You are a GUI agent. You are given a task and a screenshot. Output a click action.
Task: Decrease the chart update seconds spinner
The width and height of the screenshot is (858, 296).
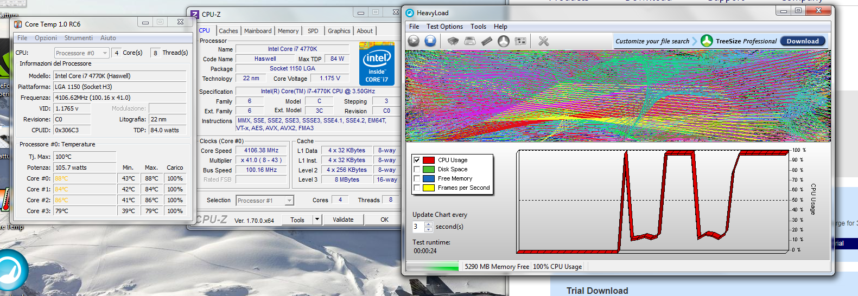click(x=428, y=229)
